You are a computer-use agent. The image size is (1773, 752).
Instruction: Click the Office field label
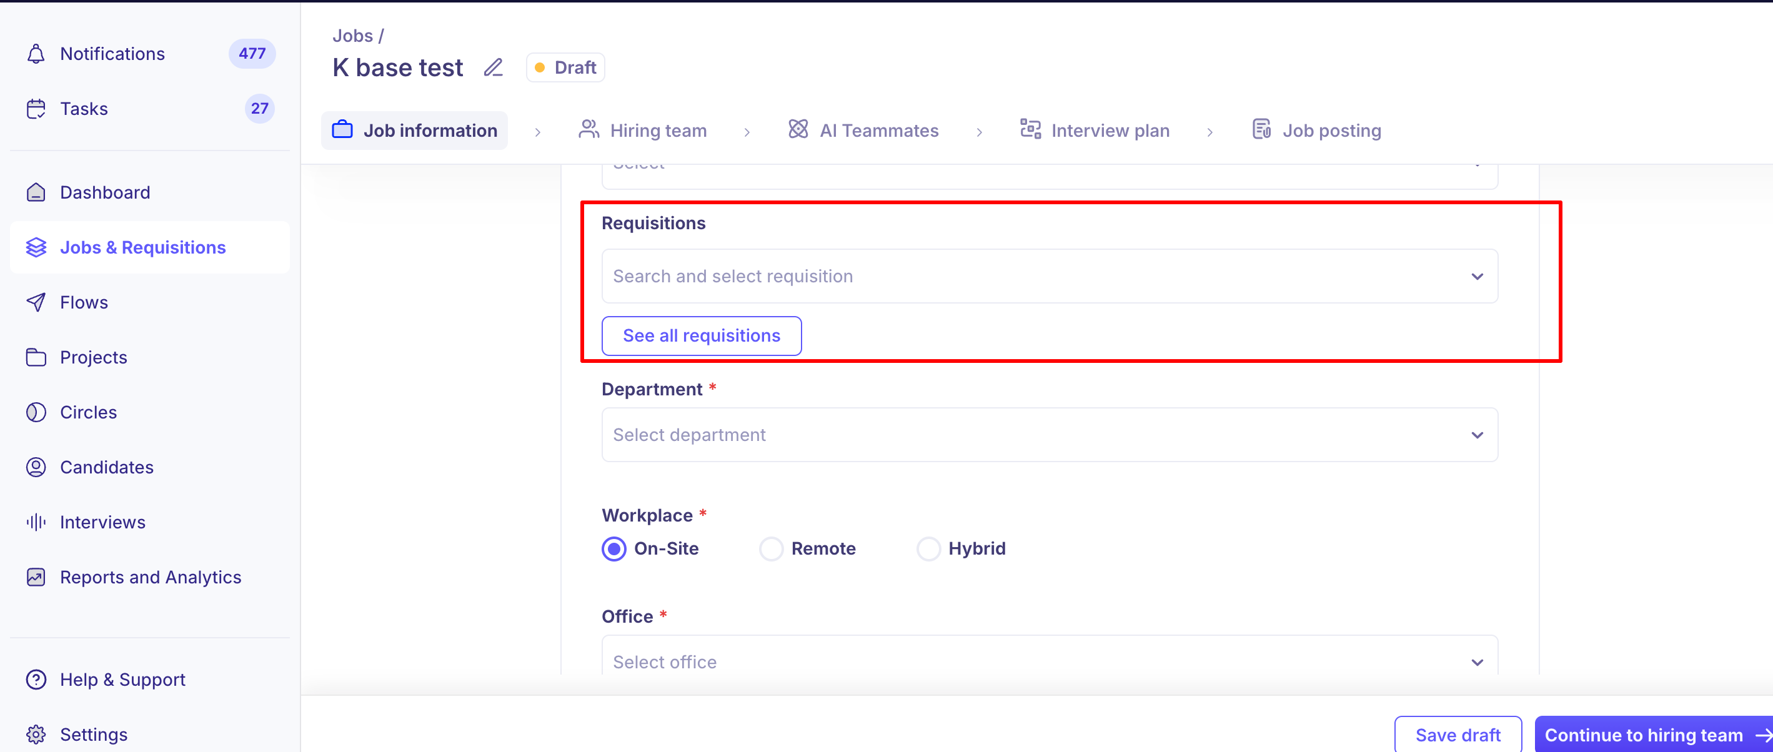[627, 616]
